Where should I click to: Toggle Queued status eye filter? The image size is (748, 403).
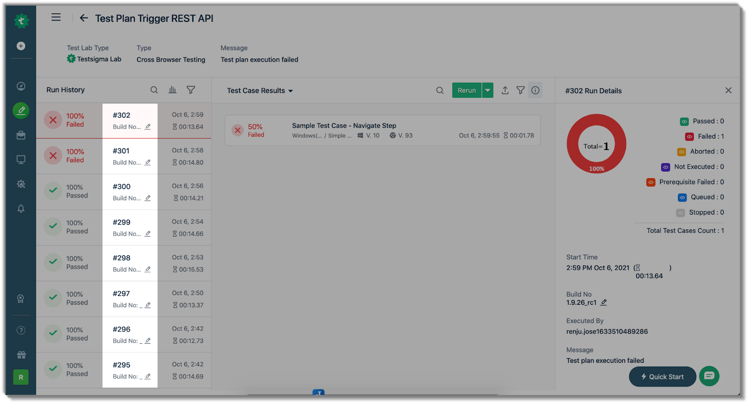click(x=683, y=197)
